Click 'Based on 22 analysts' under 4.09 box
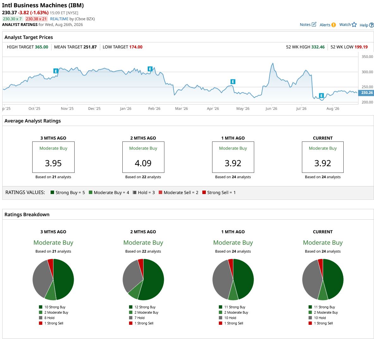 pyautogui.click(x=143, y=177)
